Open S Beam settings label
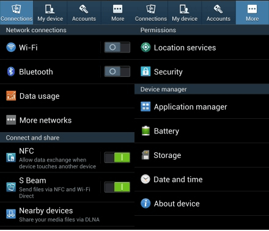Image resolution: width=269 pixels, height=231 pixels. click(x=32, y=180)
